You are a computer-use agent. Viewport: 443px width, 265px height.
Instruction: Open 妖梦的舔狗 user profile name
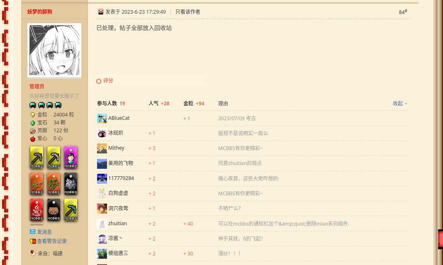point(40,12)
